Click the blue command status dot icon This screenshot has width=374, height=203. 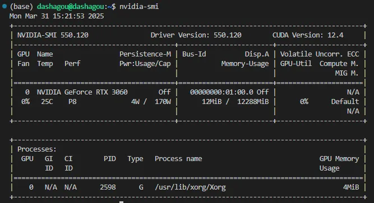point(4,6)
